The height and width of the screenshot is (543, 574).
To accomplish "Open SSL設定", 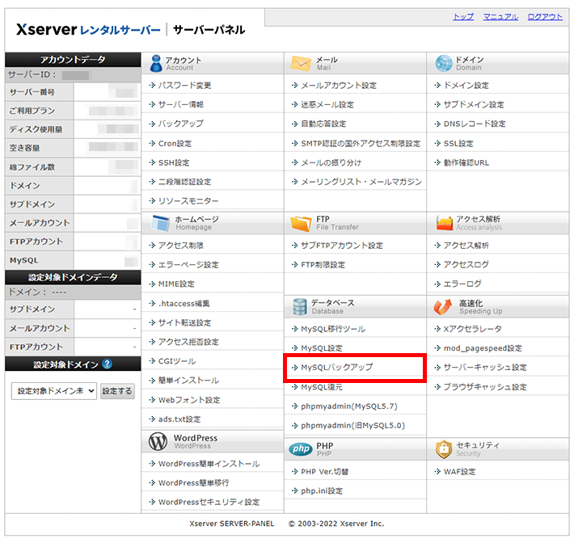I will click(x=458, y=144).
